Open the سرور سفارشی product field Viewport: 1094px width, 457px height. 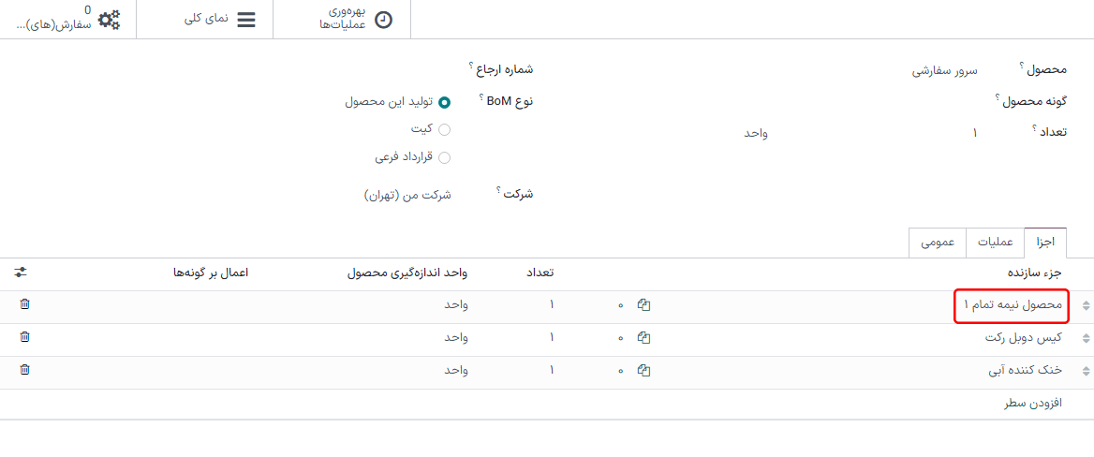click(945, 71)
